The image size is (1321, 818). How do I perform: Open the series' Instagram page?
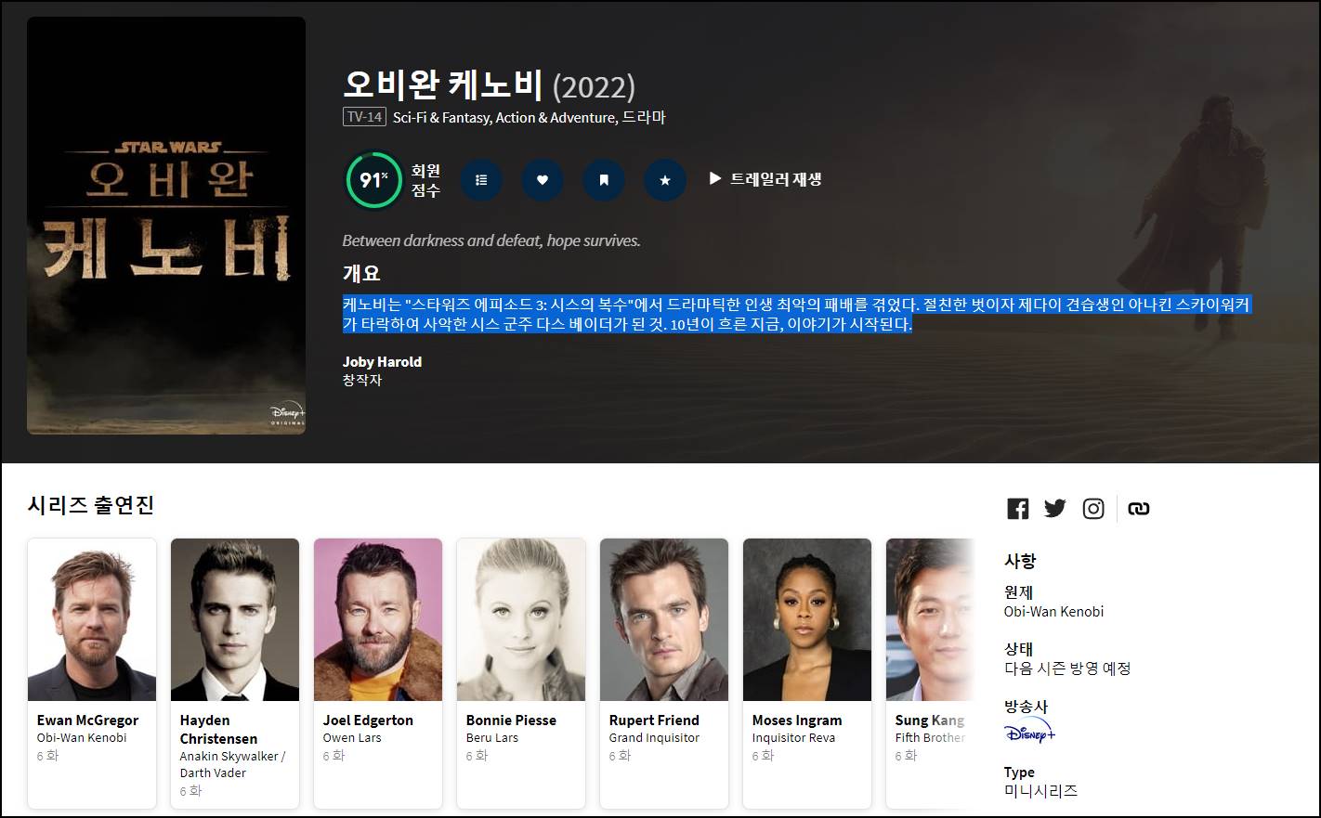[1093, 508]
